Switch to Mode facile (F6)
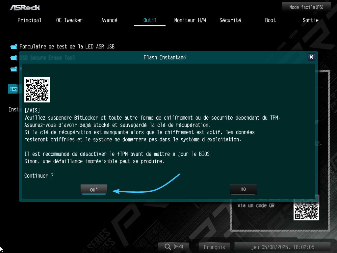Viewport: 337px width, 253px height. 306,7
